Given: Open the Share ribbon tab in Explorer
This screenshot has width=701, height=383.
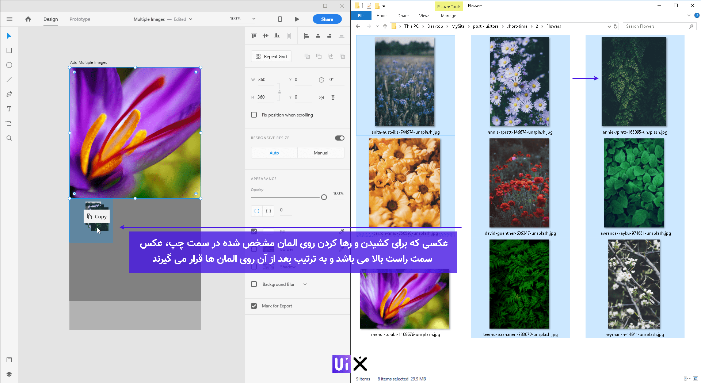Looking at the screenshot, I should coord(403,16).
